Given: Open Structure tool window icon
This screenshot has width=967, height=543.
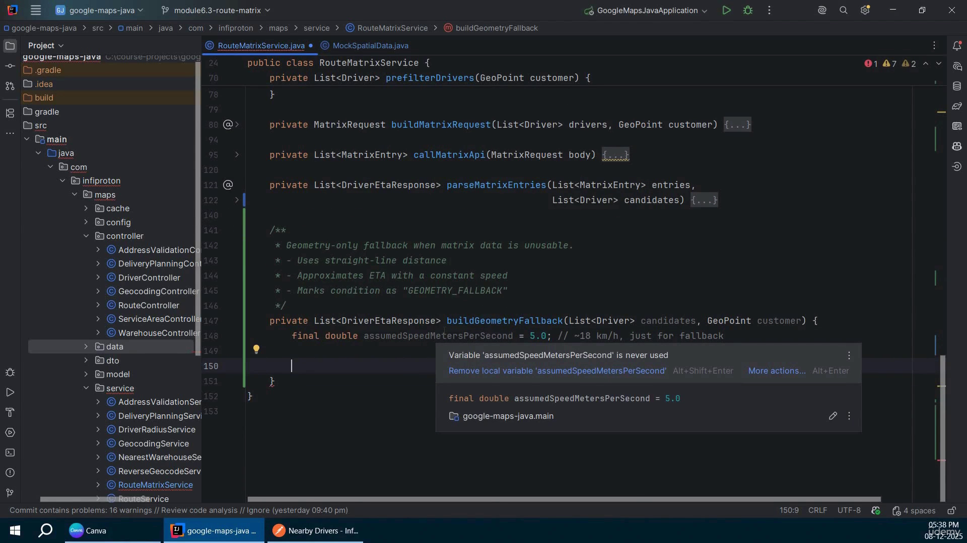Looking at the screenshot, I should [x=10, y=113].
